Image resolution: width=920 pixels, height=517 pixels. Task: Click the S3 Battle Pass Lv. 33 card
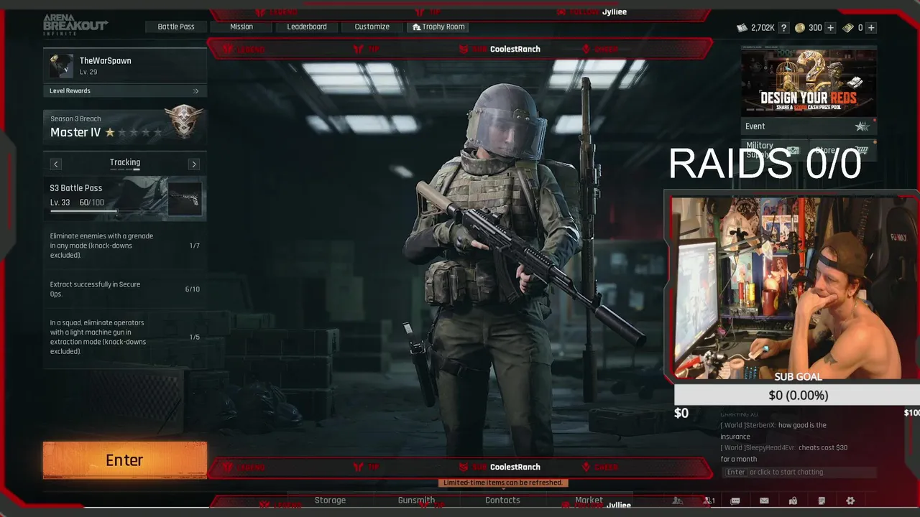125,199
